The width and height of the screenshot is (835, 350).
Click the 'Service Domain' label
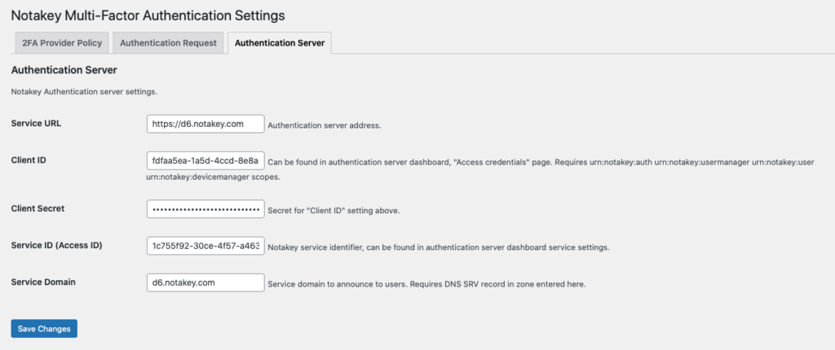click(x=43, y=282)
